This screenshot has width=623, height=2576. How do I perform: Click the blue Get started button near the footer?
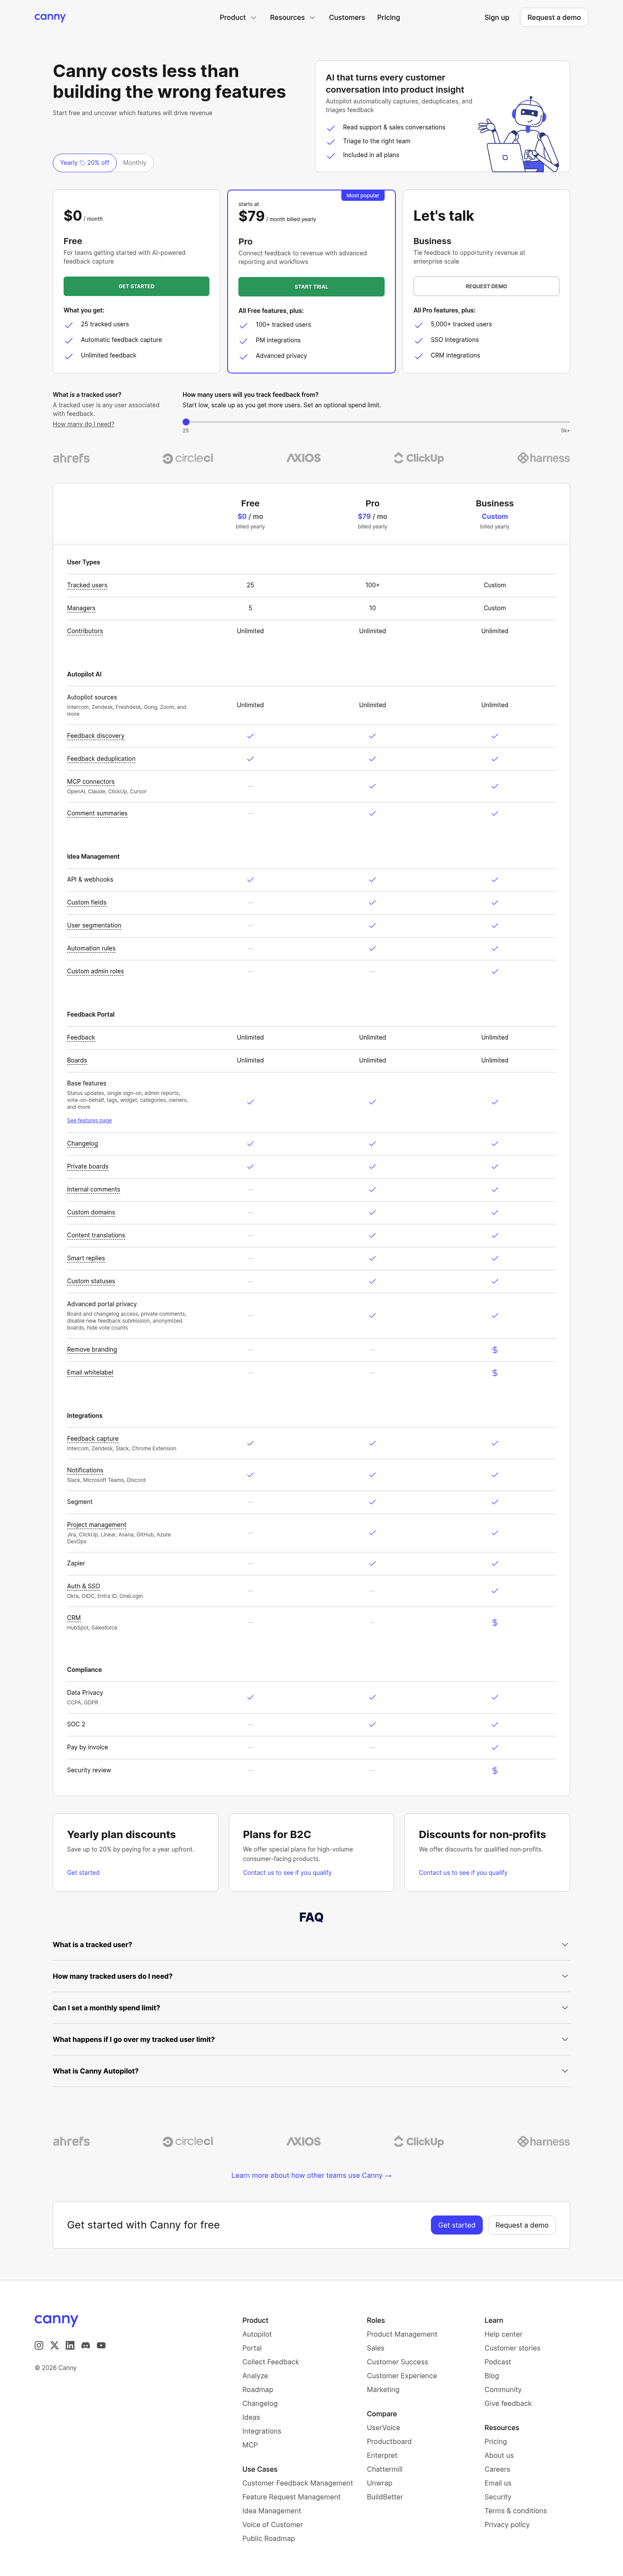tap(456, 2225)
